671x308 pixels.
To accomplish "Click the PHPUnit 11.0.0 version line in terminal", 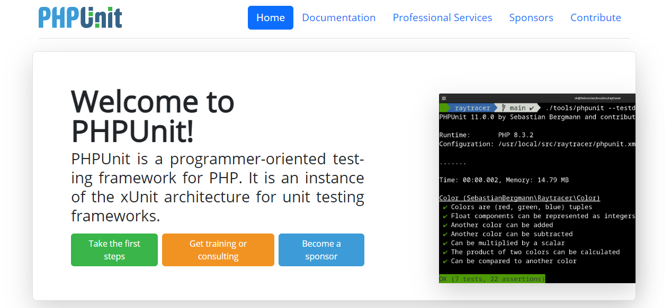I will pyautogui.click(x=536, y=117).
